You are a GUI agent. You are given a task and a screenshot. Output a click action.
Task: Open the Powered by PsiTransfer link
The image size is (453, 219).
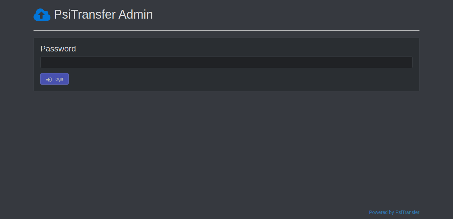[x=394, y=212]
